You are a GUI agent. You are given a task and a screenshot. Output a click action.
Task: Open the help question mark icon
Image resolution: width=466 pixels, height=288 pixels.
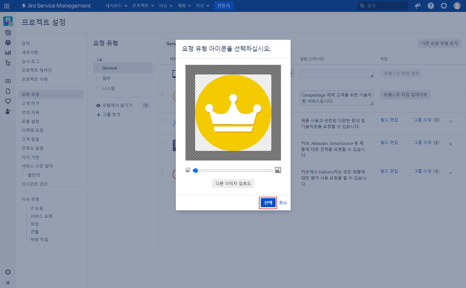pos(431,6)
